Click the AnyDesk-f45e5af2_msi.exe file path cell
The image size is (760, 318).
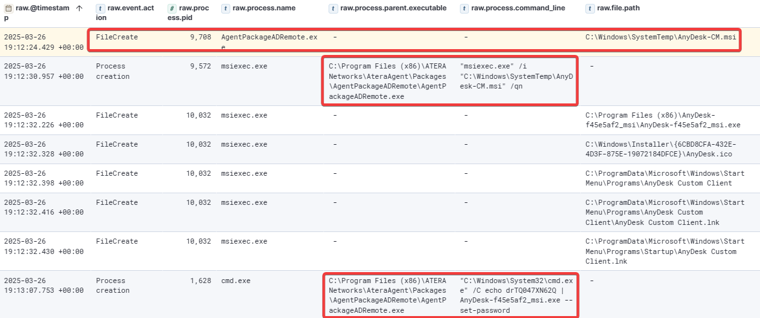tap(663, 120)
